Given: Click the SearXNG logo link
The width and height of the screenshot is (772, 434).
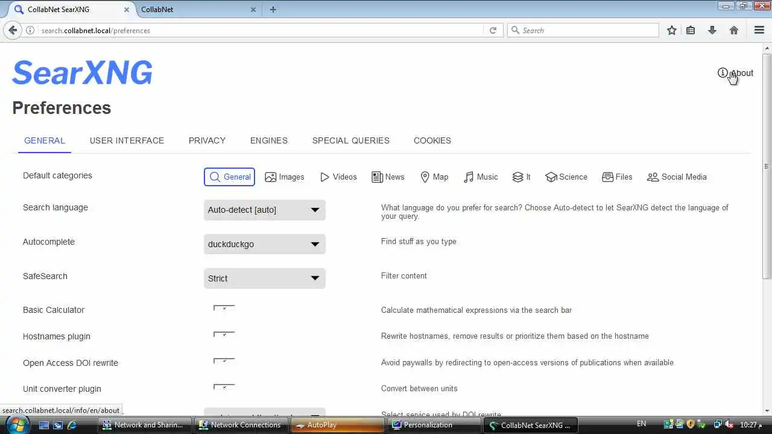Looking at the screenshot, I should [82, 73].
